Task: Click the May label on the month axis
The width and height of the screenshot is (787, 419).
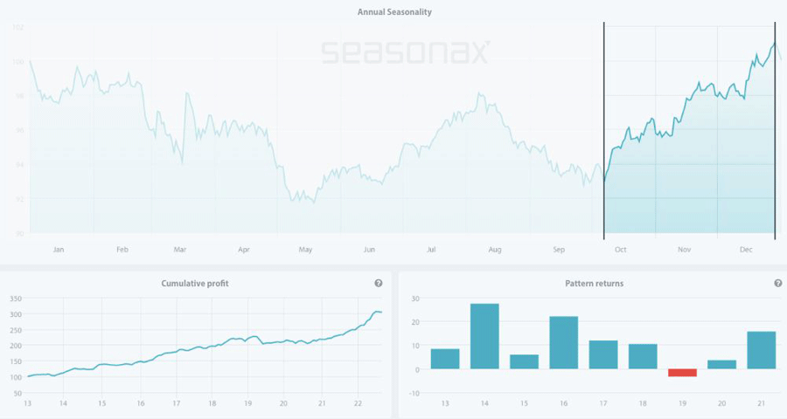Action: (305, 250)
